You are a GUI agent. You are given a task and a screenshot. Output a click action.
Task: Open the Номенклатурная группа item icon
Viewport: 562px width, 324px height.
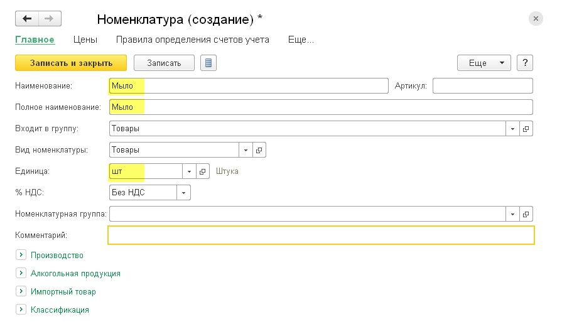pos(526,214)
